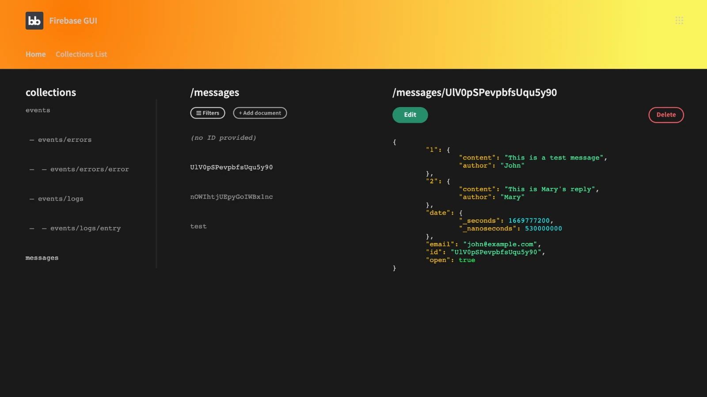Click the "This is Mary's reply" value
Image resolution: width=707 pixels, height=397 pixels.
(x=550, y=189)
